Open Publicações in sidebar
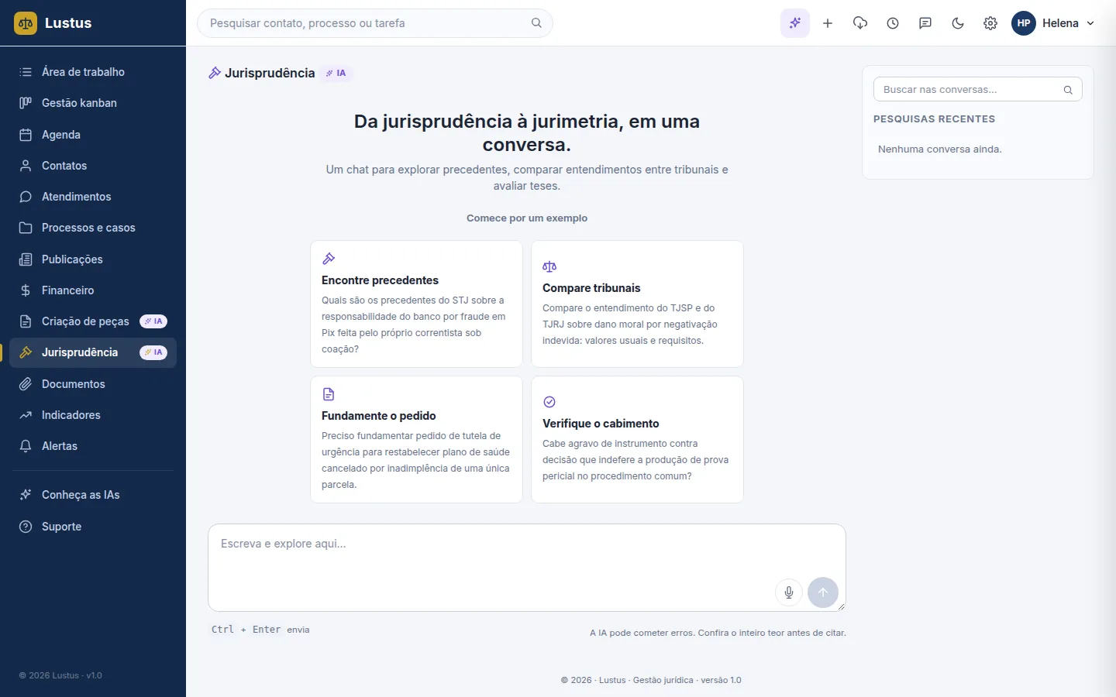The image size is (1116, 697). pos(93,259)
